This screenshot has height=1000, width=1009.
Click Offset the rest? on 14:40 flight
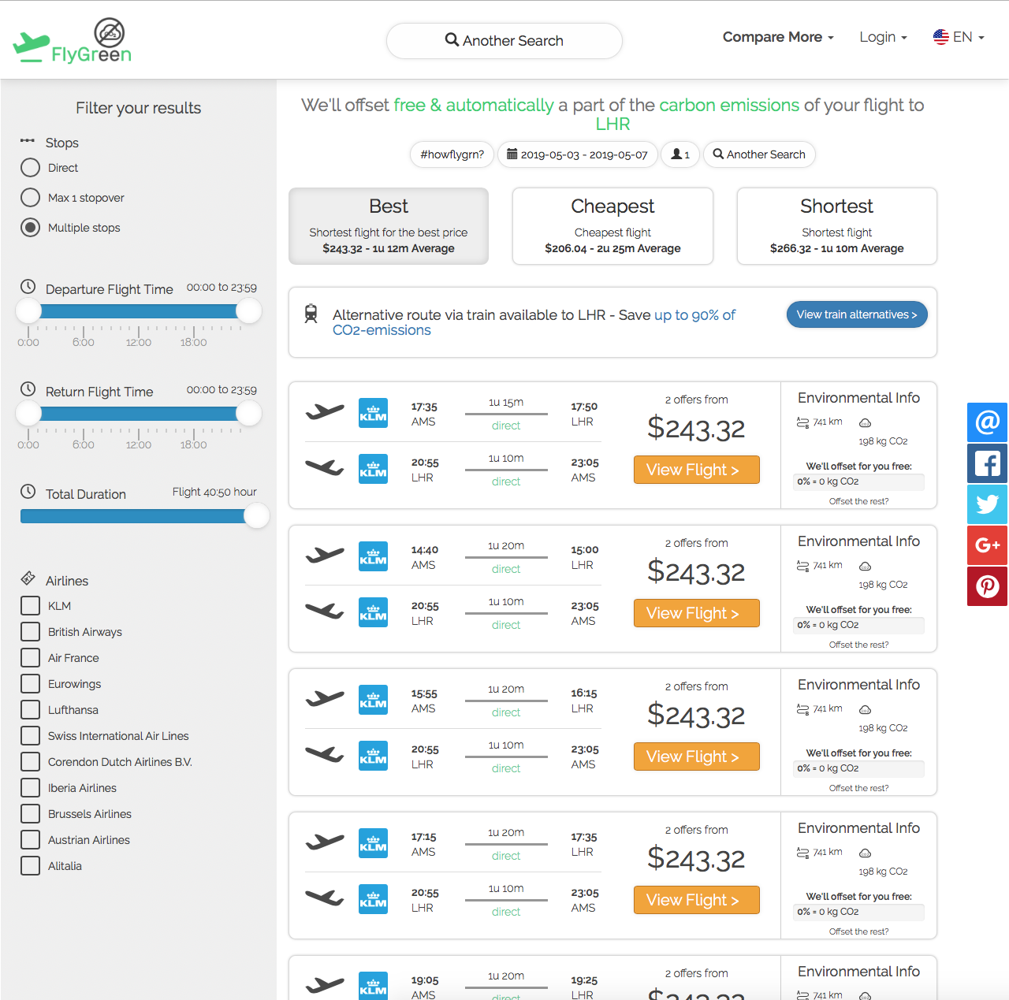pyautogui.click(x=858, y=645)
